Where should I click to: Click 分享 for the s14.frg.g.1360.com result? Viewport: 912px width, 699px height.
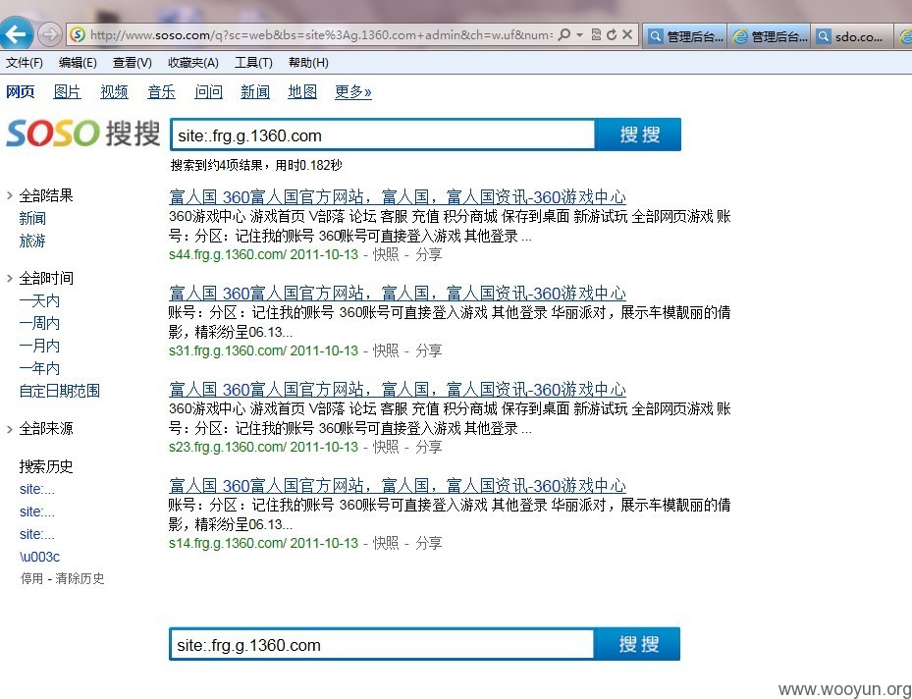(429, 543)
